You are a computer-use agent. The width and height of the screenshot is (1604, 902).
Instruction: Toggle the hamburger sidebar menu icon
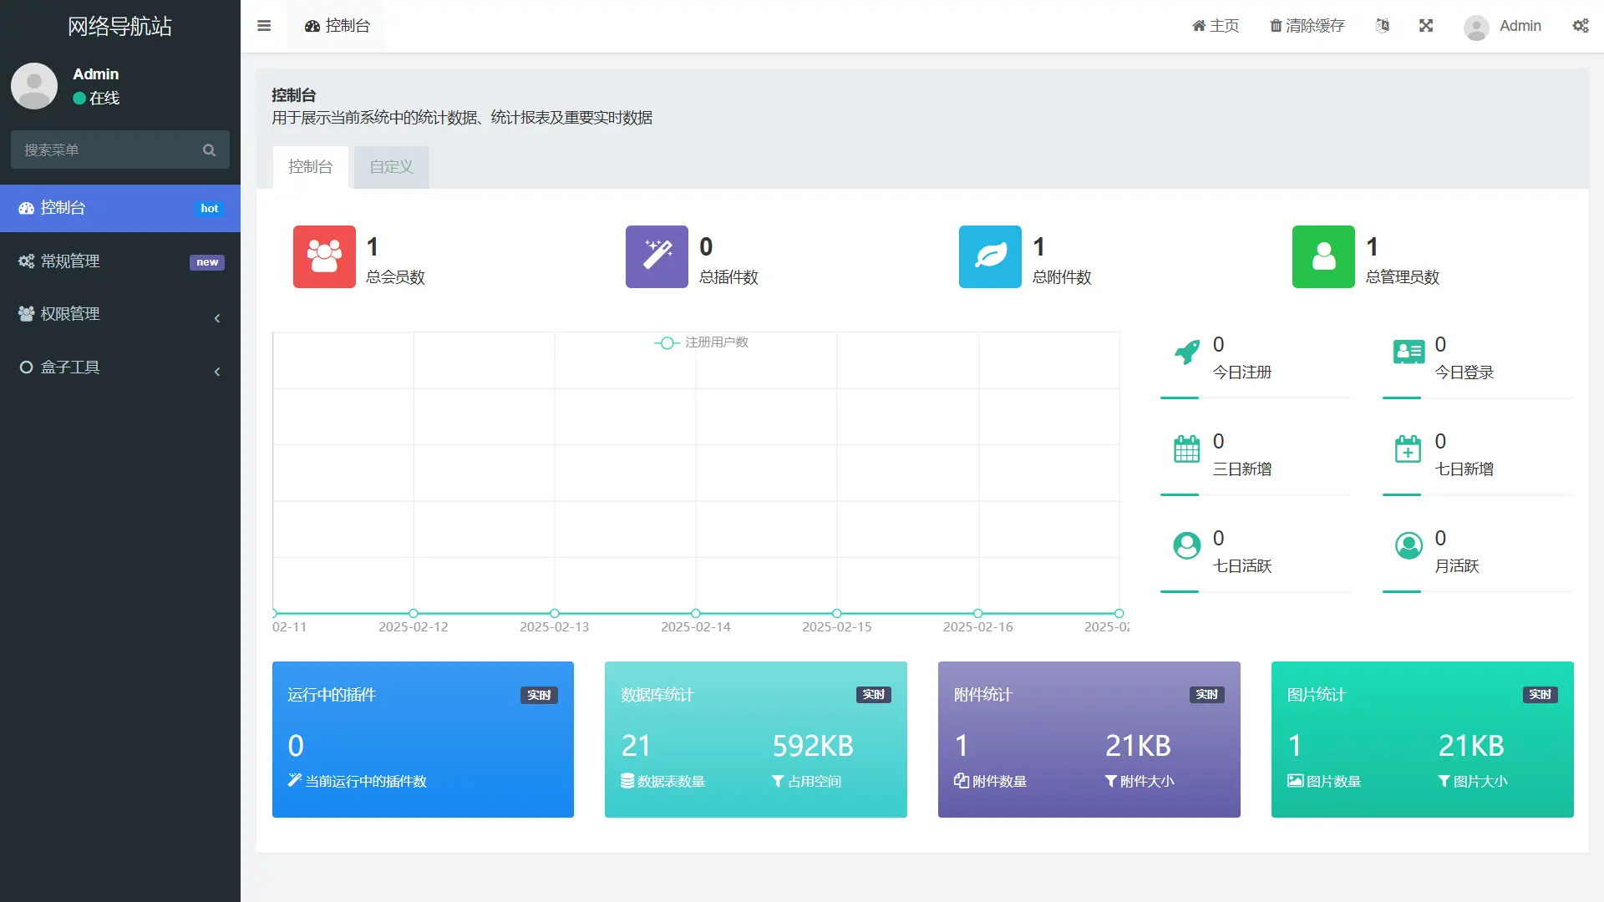click(264, 26)
